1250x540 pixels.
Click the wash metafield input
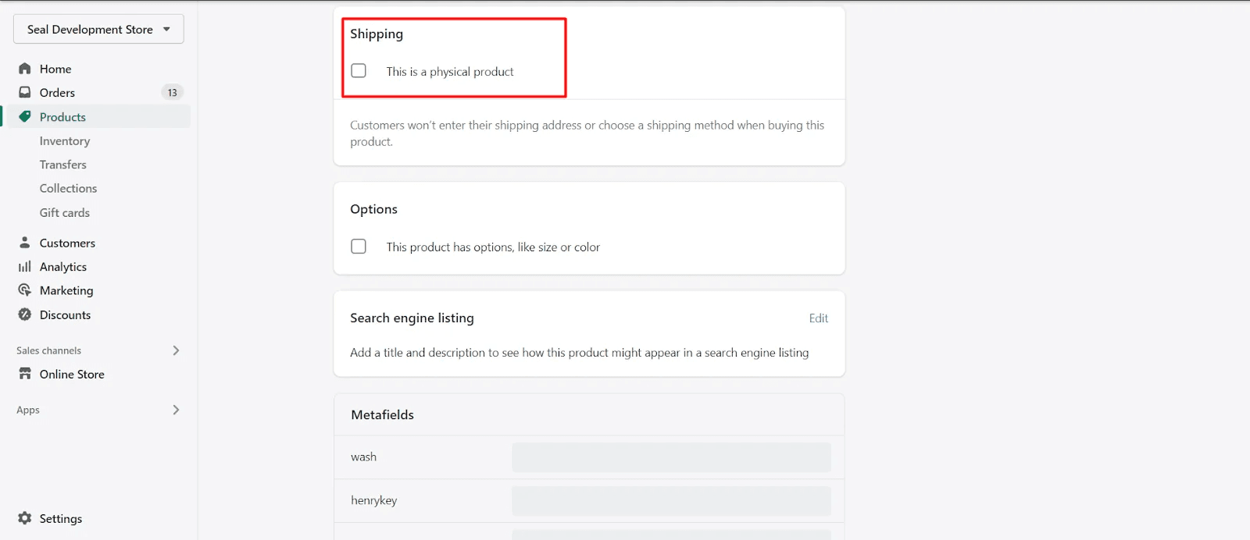tap(671, 457)
